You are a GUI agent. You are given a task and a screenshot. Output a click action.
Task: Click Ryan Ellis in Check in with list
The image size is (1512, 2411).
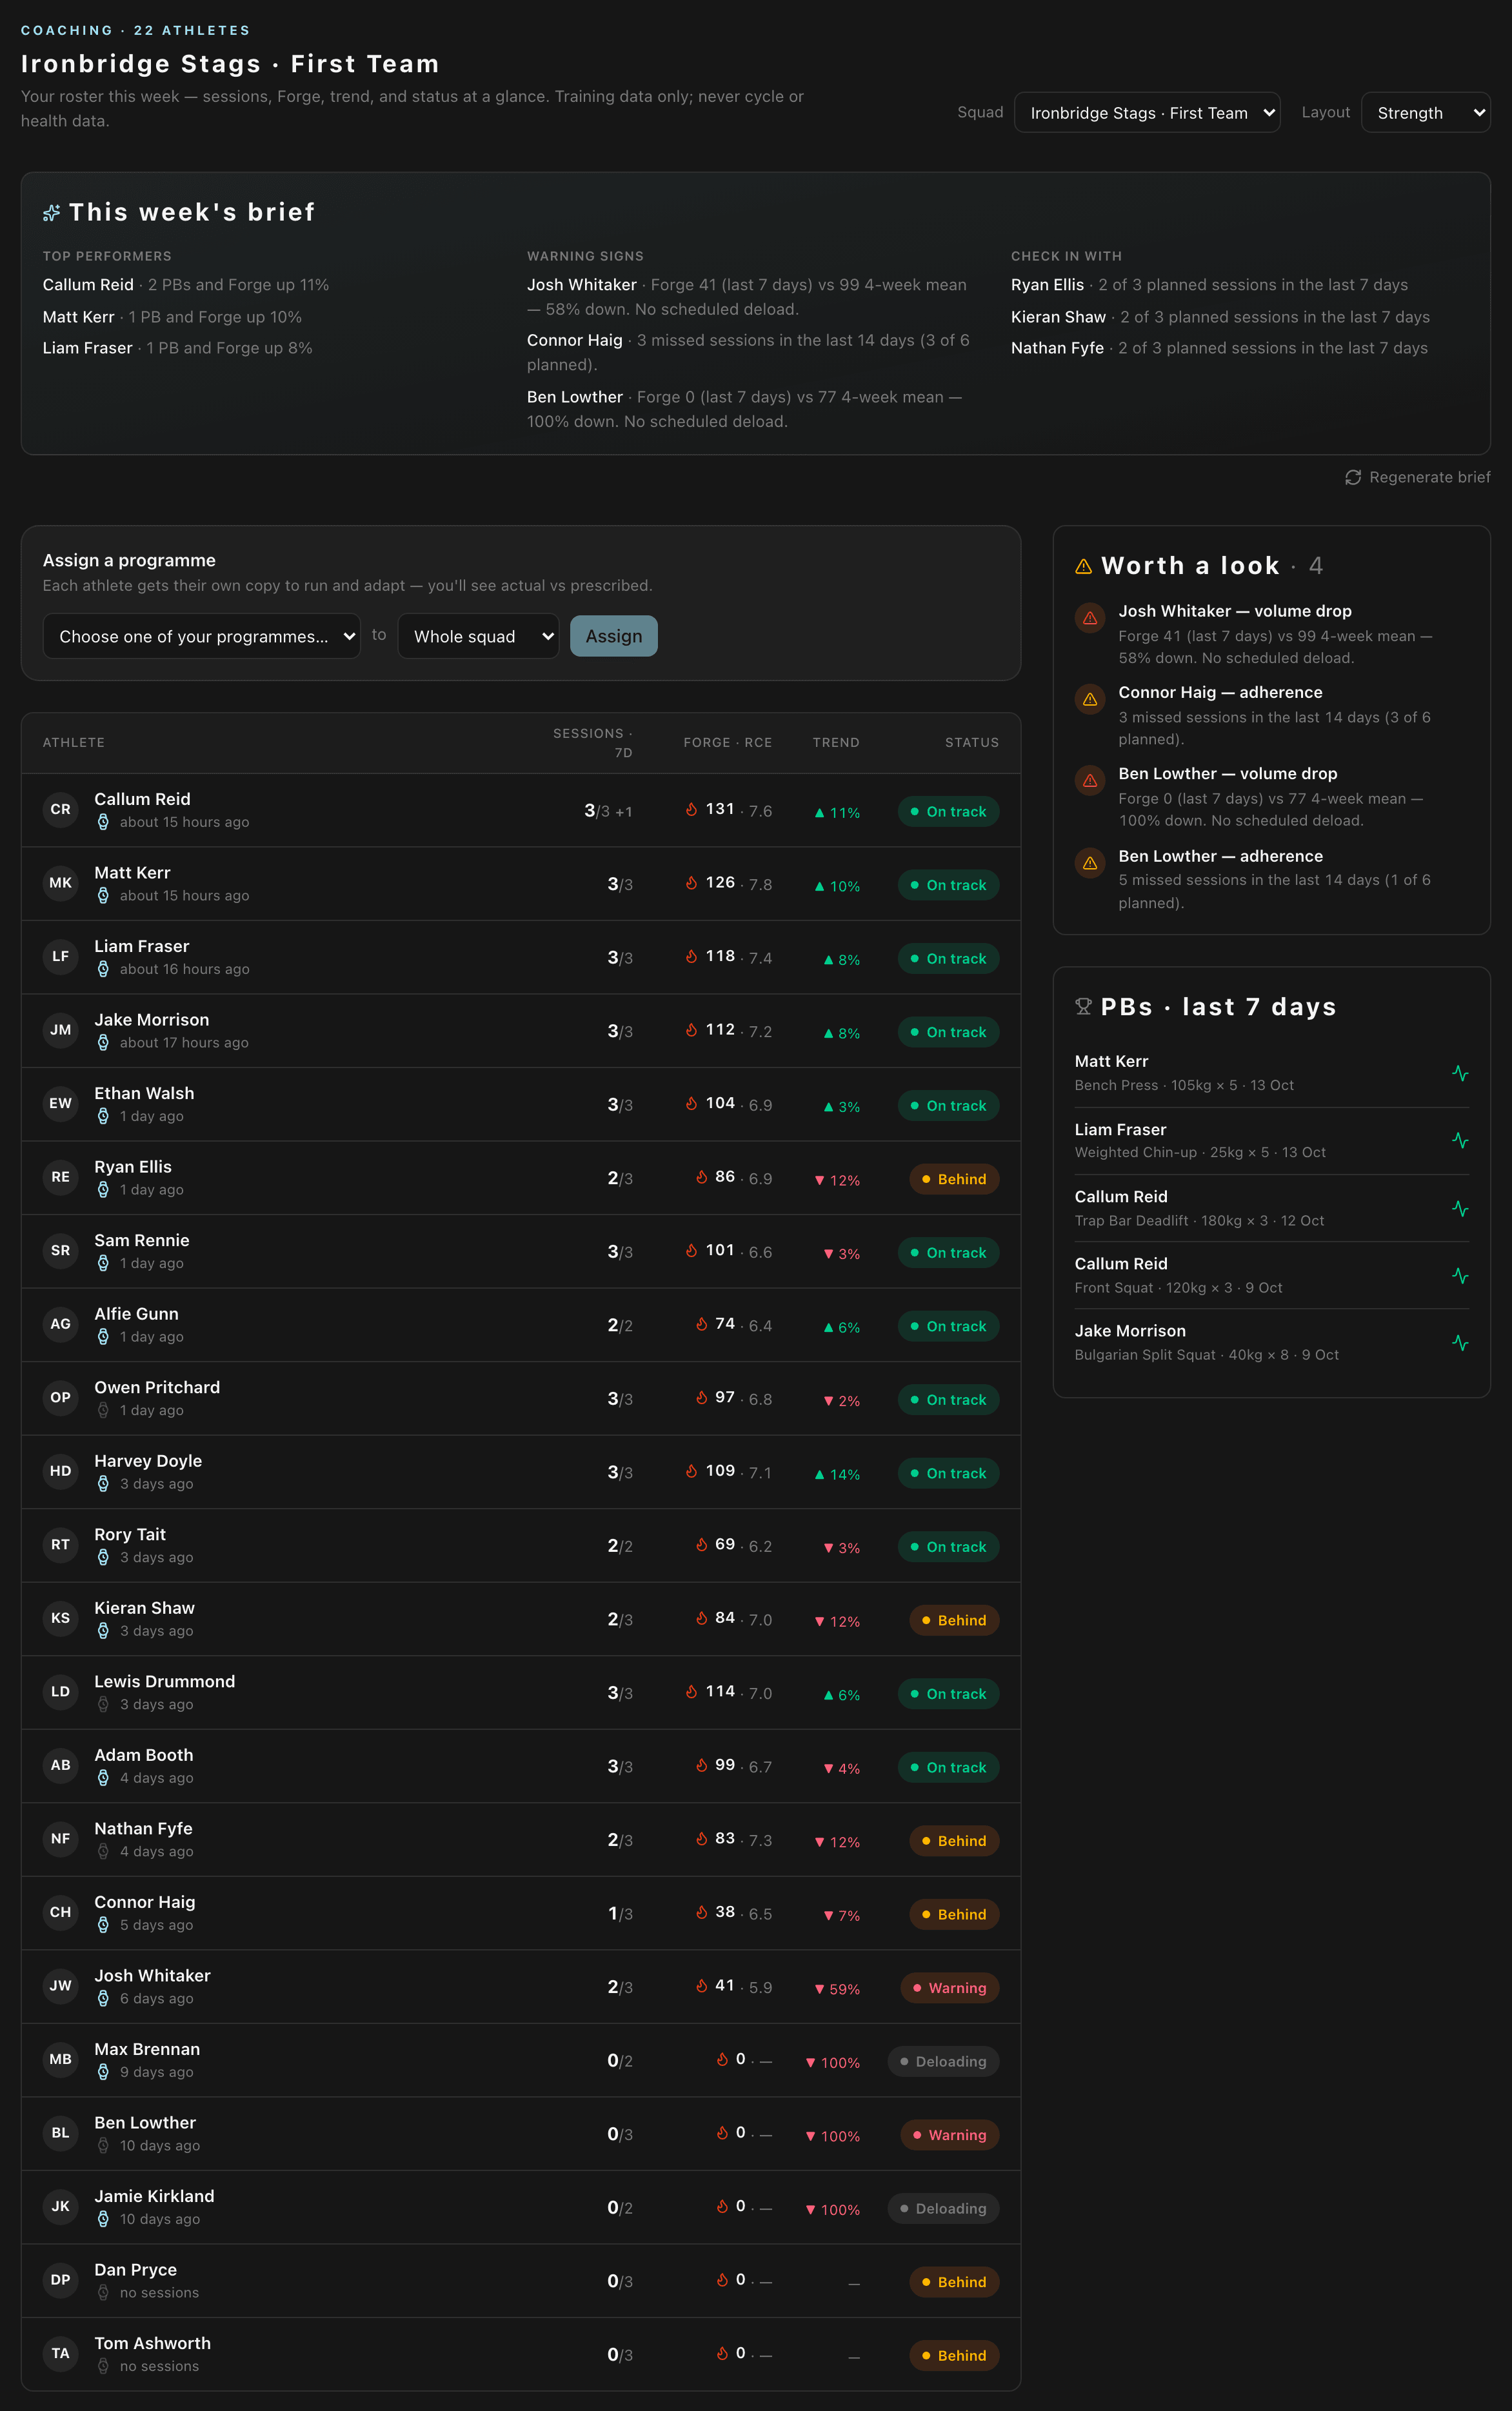click(1047, 285)
